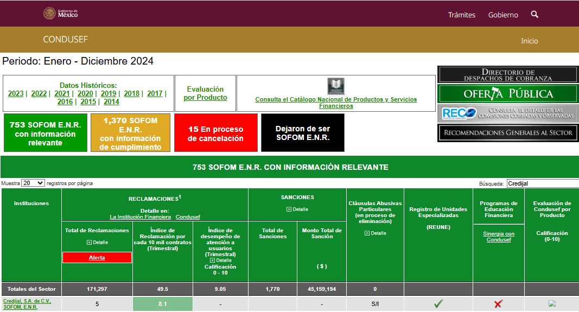The width and height of the screenshot is (579, 312).
Task: Select Dejaron de ser SOFOM E.N.R. tab
Action: click(x=303, y=133)
